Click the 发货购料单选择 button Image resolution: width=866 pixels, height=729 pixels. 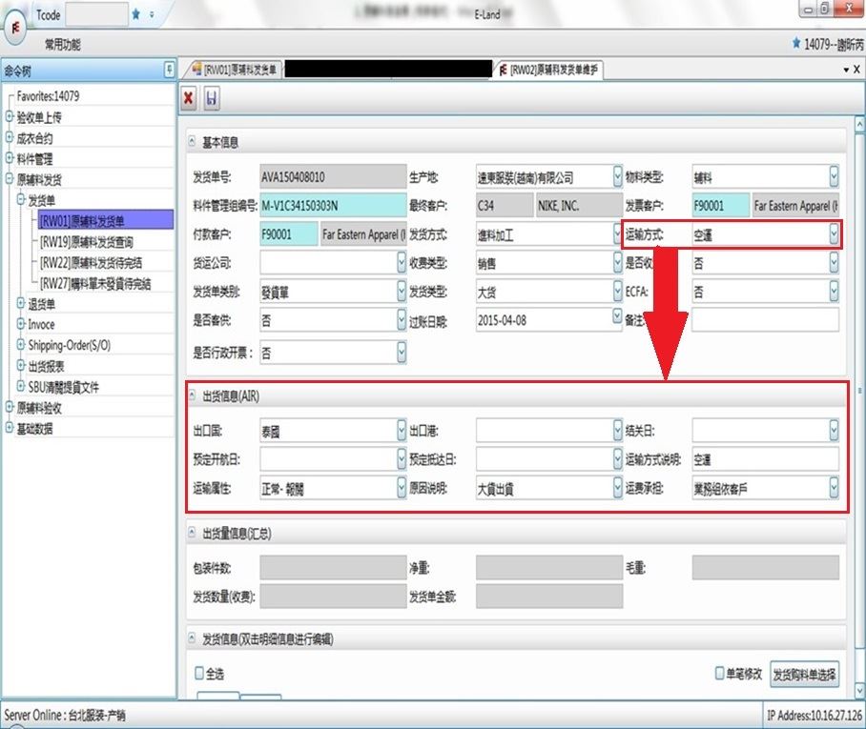coord(805,675)
